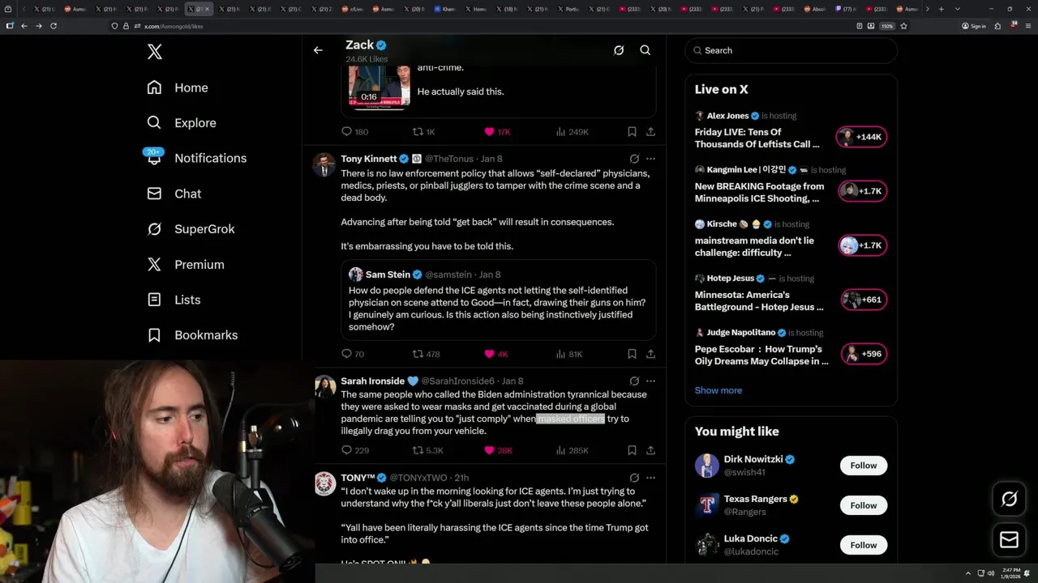1038x583 pixels.
Task: Reply to the 180-comment post
Action: click(354, 131)
